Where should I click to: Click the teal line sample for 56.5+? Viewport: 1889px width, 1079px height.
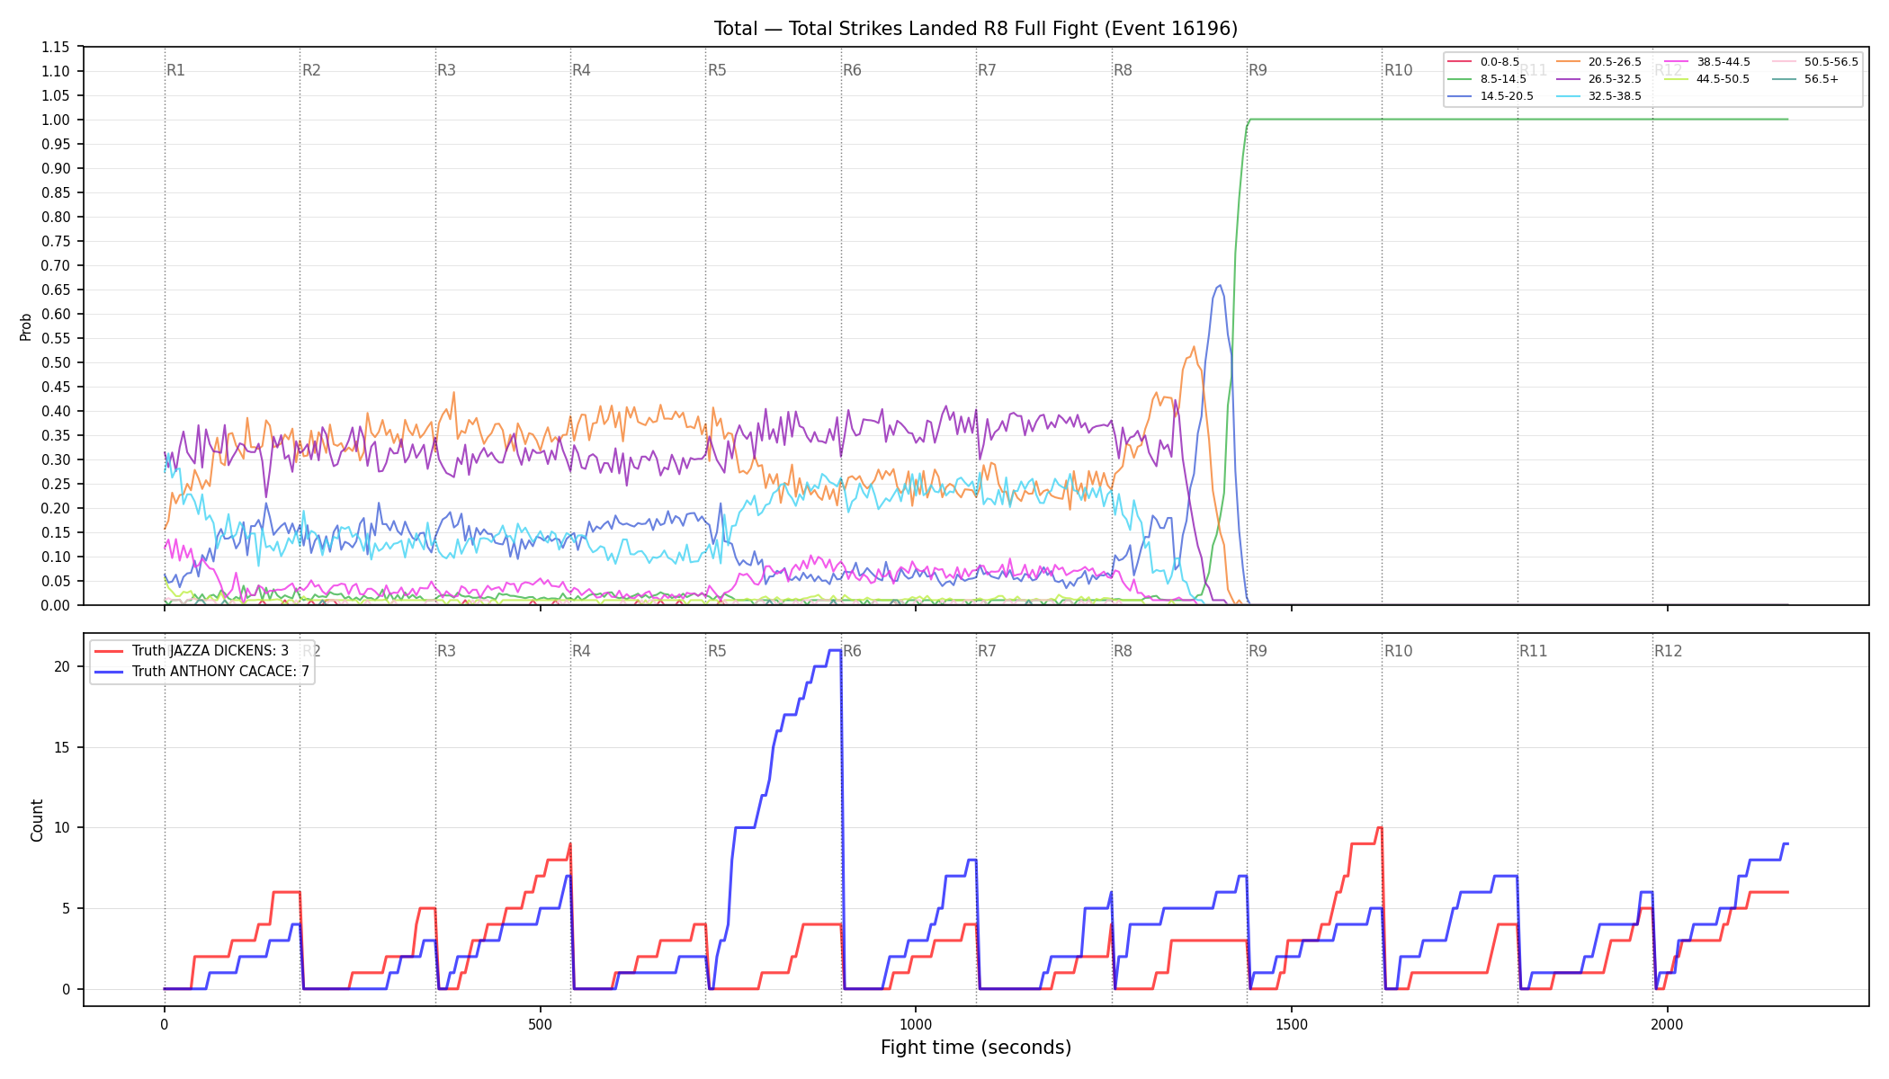1784,79
